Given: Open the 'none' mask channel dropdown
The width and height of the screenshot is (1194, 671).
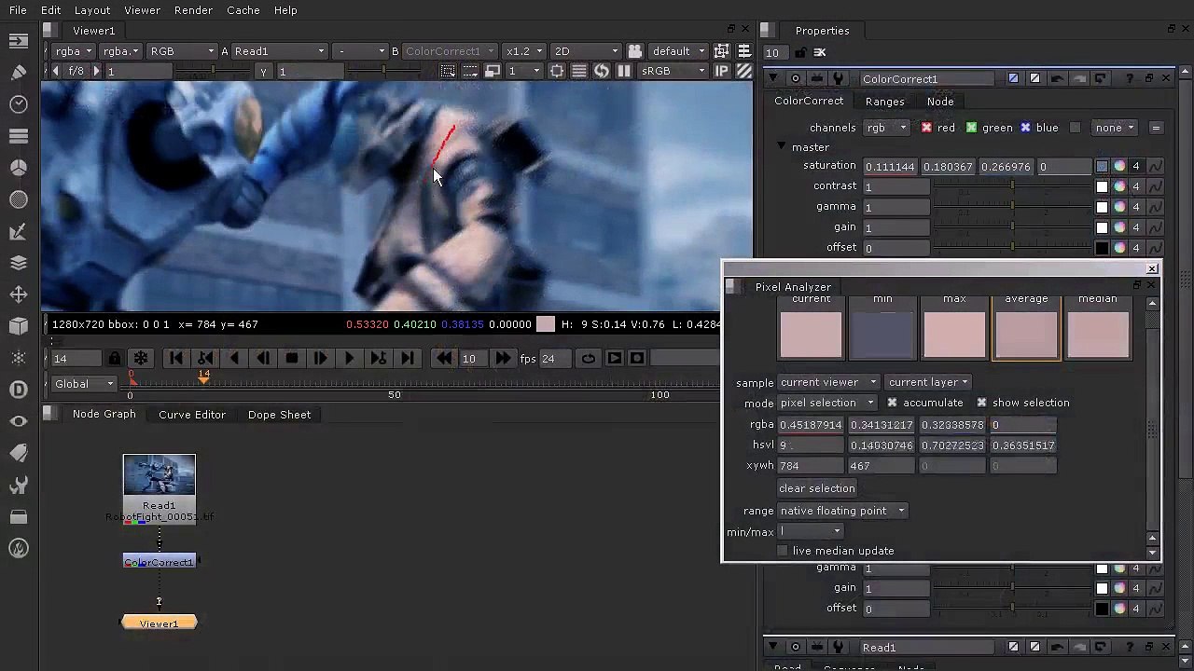Looking at the screenshot, I should tap(1115, 128).
